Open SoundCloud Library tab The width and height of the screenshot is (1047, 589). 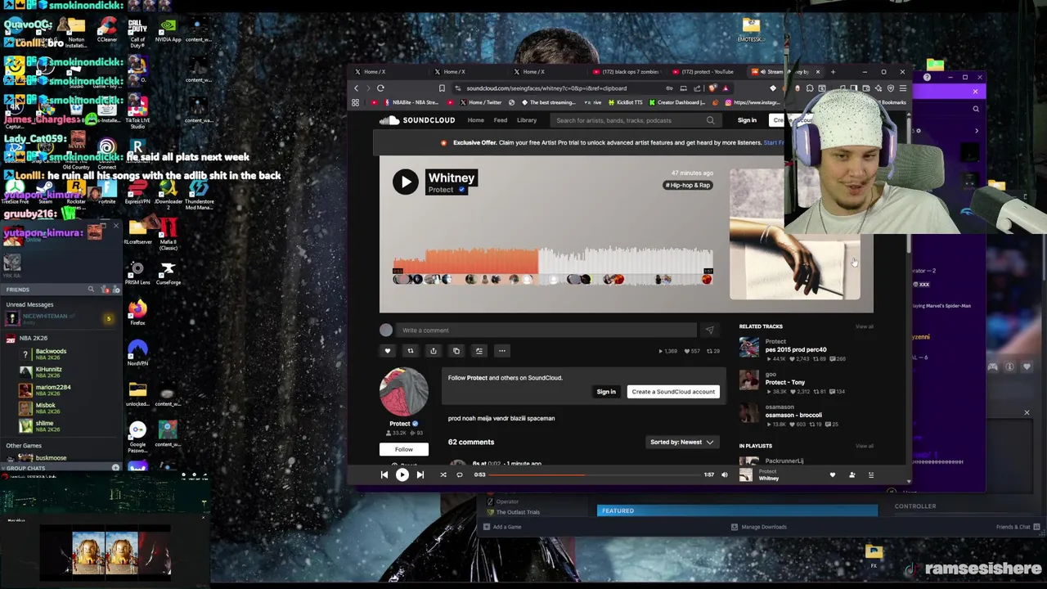tap(527, 120)
